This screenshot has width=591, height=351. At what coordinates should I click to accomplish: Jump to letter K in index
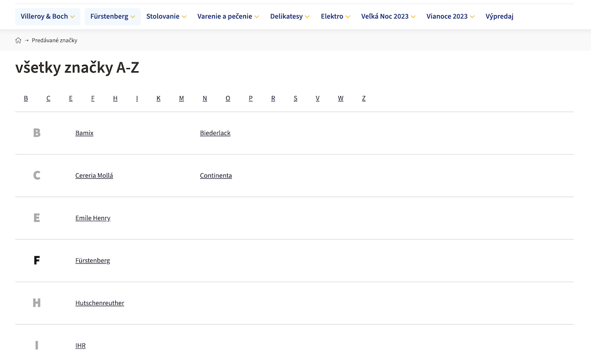pyautogui.click(x=159, y=98)
